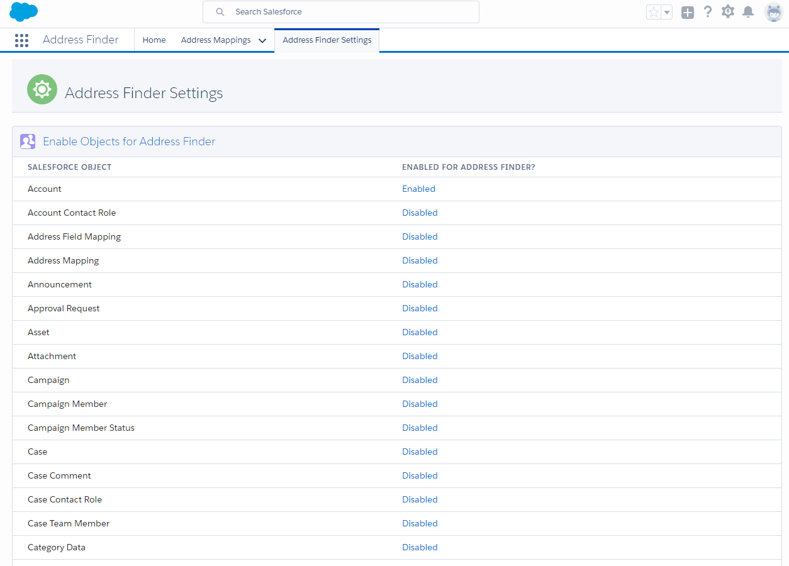
Task: Open the user profile avatar
Action: pyautogui.click(x=773, y=11)
